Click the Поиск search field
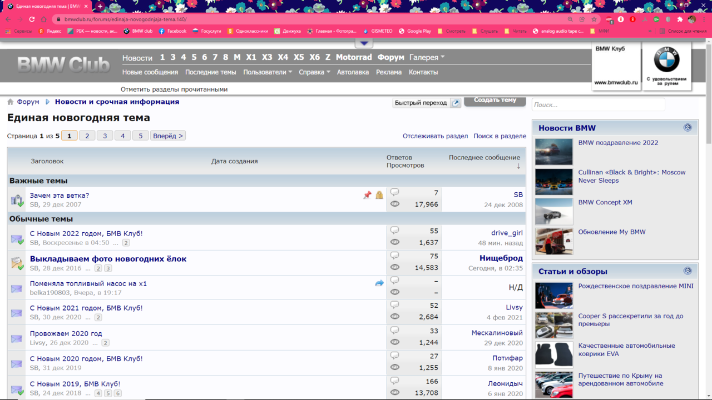Screen dimensions: 712x400 598,104
